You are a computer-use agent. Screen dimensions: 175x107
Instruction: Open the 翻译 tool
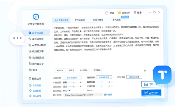33,70
